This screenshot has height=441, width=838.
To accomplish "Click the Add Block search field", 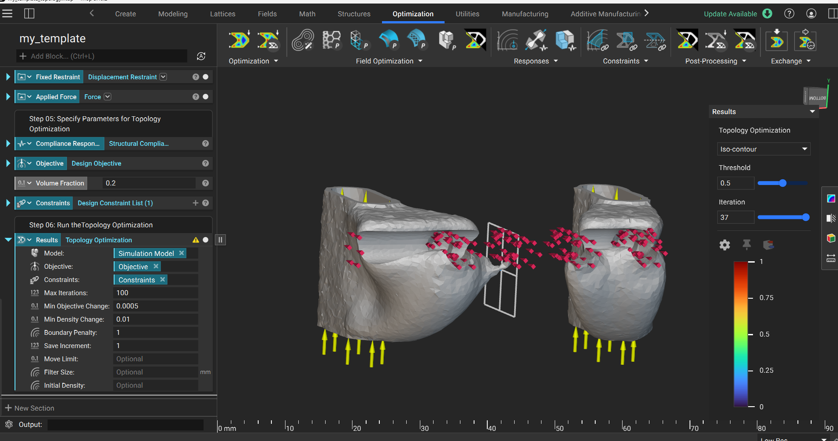I will point(102,56).
